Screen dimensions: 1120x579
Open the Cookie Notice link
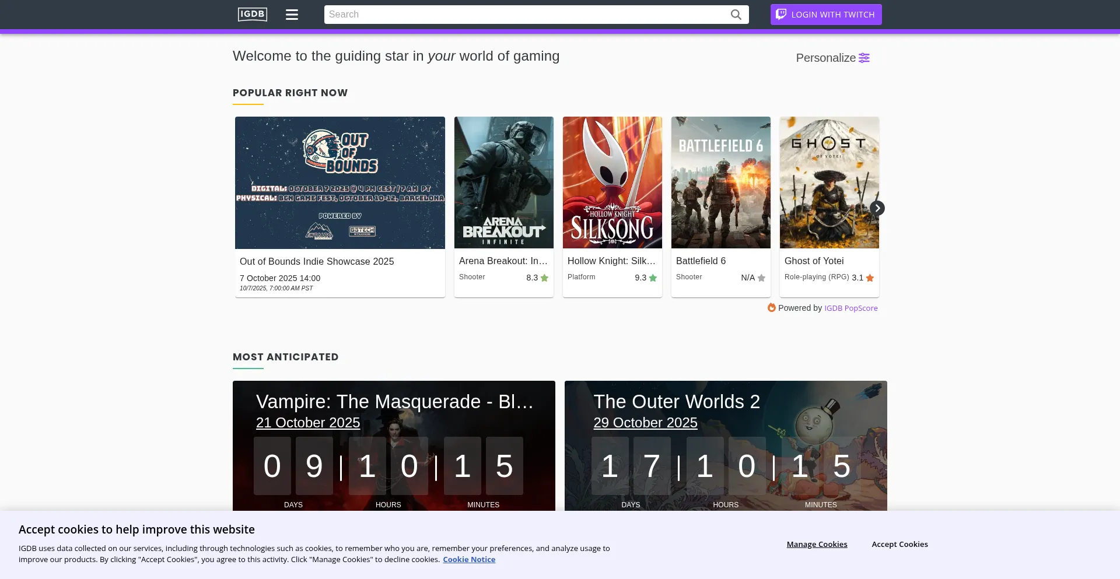(x=468, y=559)
